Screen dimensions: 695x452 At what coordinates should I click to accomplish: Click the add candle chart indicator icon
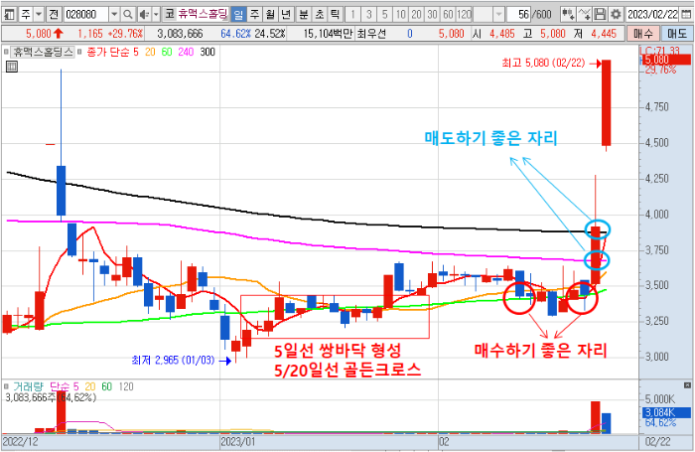click(568, 15)
